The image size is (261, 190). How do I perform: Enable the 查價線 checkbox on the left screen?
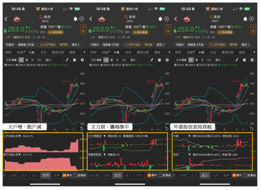(75, 175)
